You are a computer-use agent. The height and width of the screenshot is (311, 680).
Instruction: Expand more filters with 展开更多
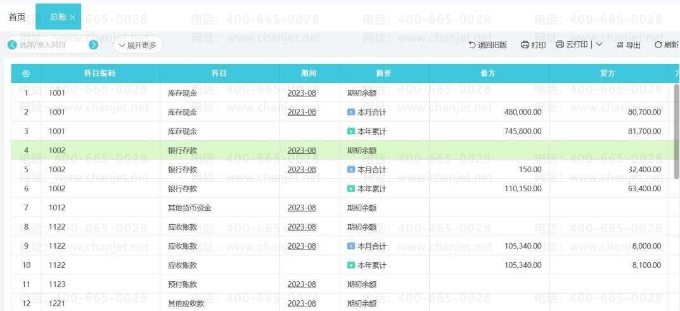(138, 44)
